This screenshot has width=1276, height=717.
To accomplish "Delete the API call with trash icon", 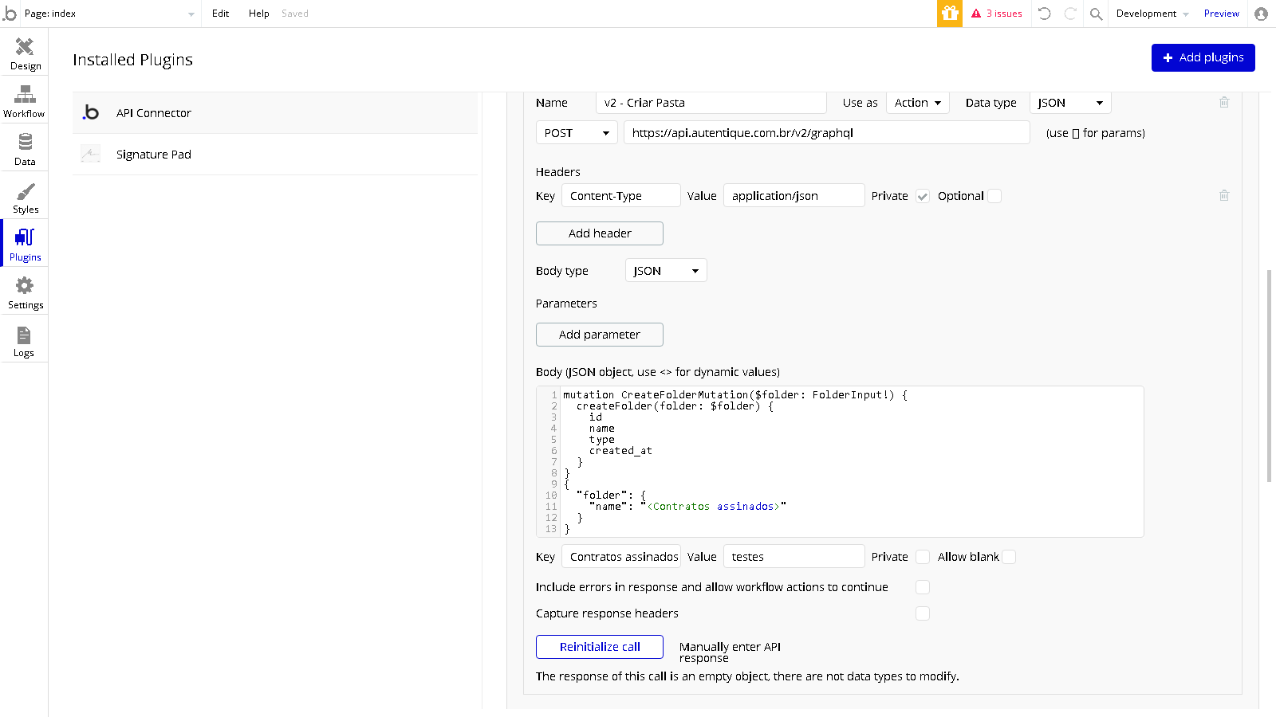I will [x=1224, y=102].
